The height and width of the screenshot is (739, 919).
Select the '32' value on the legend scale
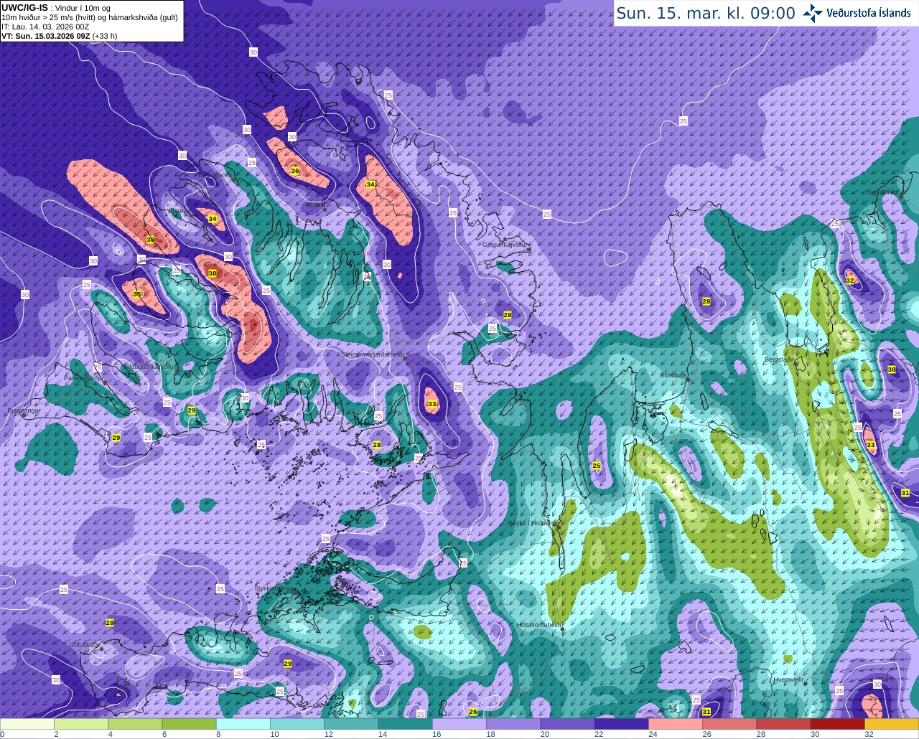[869, 734]
